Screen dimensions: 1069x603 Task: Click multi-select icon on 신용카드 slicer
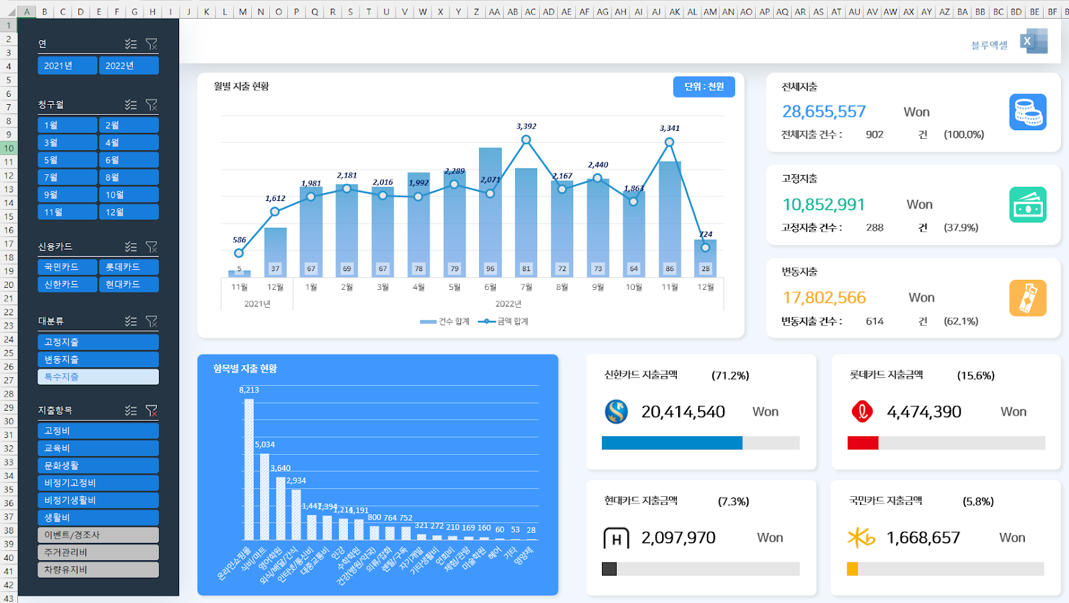point(131,246)
